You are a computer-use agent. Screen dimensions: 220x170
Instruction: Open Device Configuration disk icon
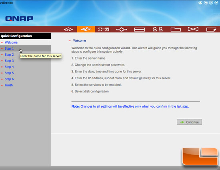[x=139, y=30]
